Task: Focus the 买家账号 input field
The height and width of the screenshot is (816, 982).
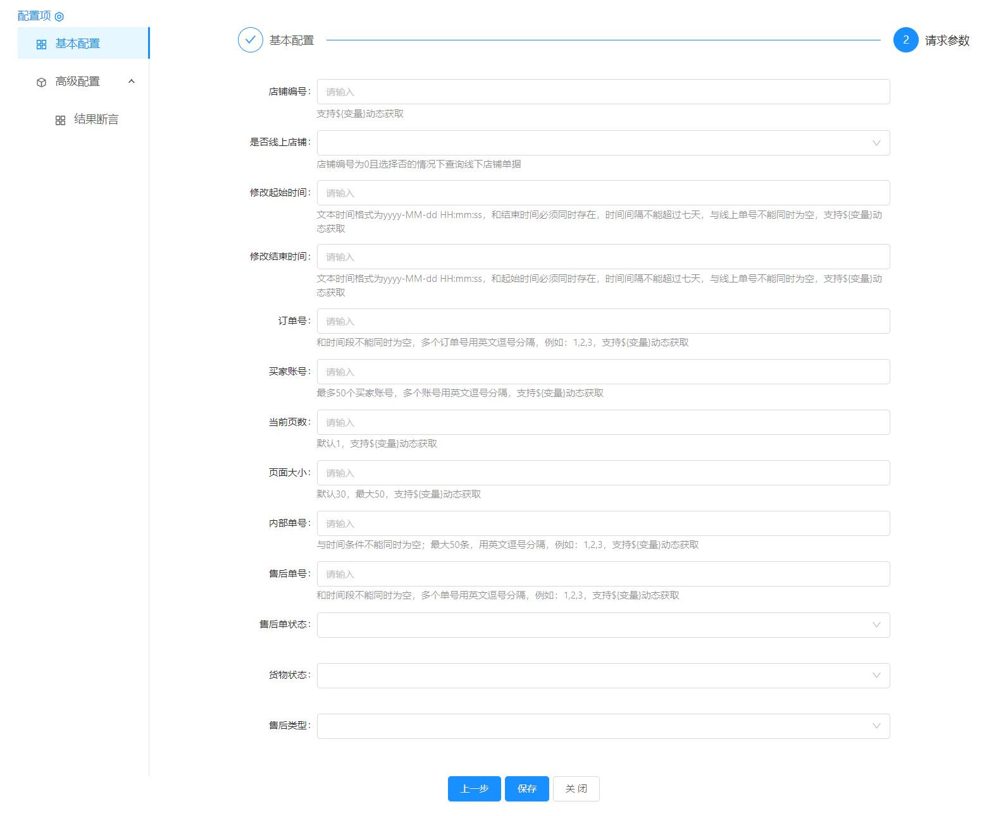Action: pos(602,372)
